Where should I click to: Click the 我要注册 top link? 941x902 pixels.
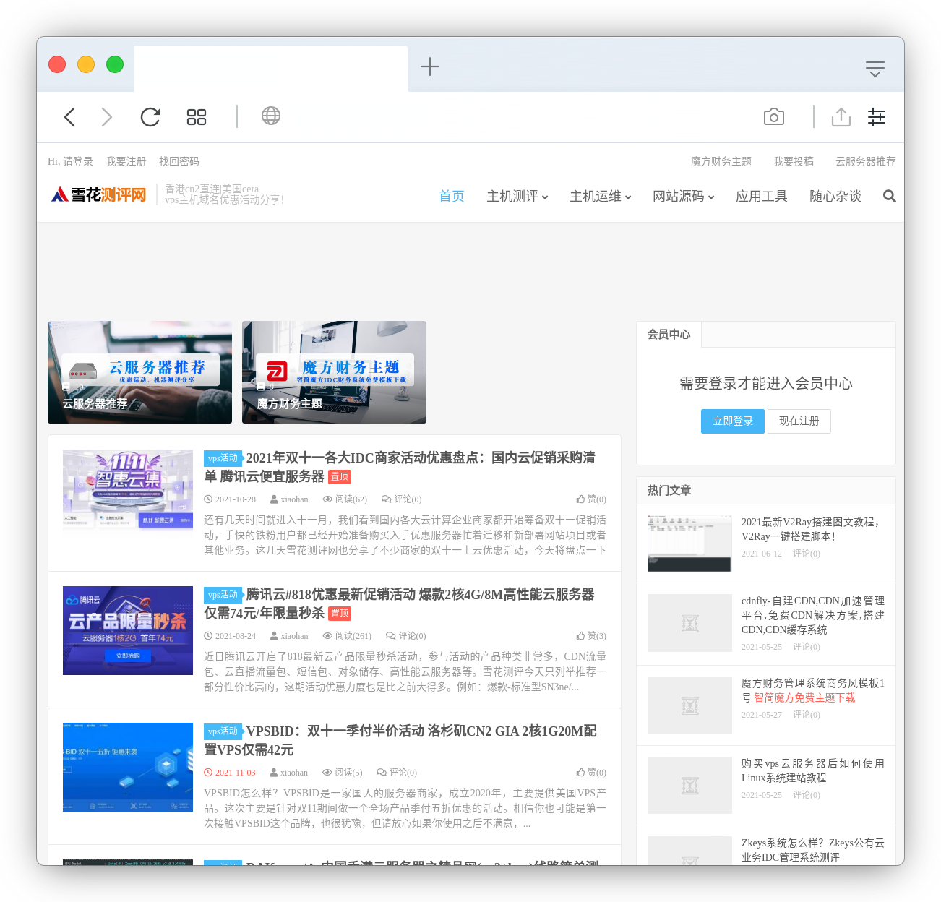126,162
